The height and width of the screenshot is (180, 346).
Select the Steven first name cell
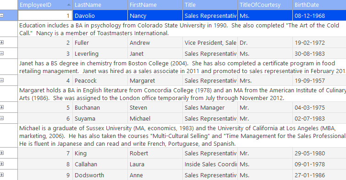click(155, 108)
